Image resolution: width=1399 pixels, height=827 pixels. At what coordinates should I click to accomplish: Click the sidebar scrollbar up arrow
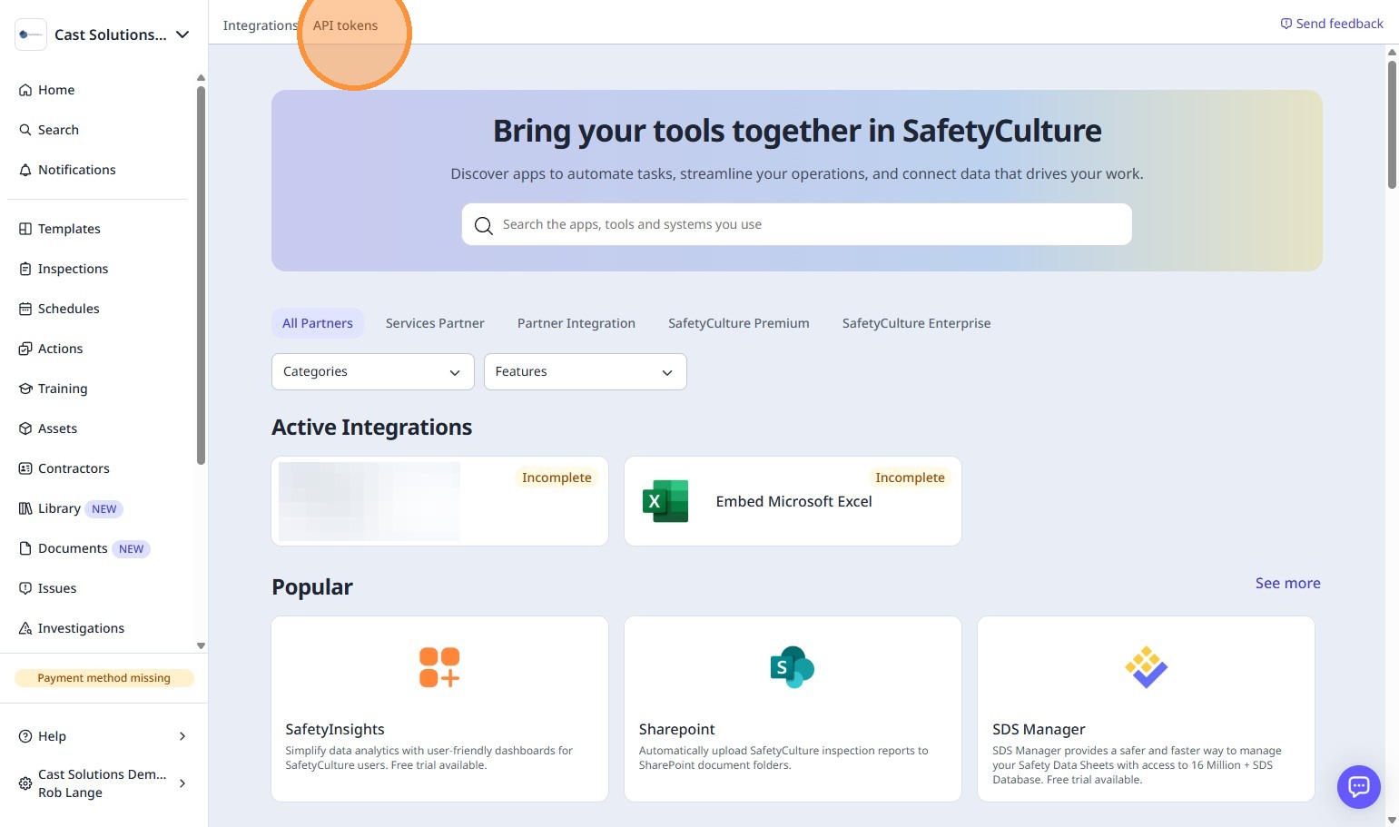[x=201, y=78]
